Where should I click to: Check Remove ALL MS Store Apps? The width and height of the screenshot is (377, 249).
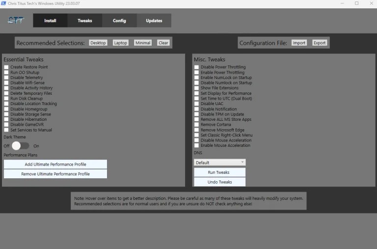(197, 119)
